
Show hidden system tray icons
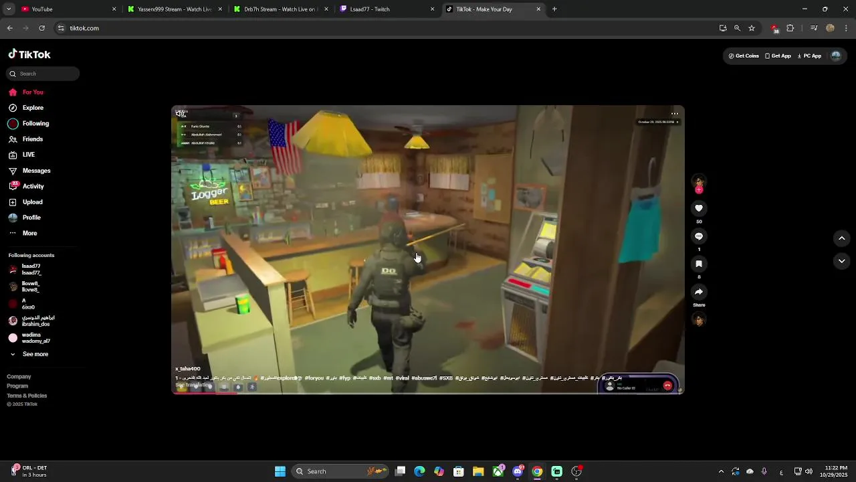(721, 471)
